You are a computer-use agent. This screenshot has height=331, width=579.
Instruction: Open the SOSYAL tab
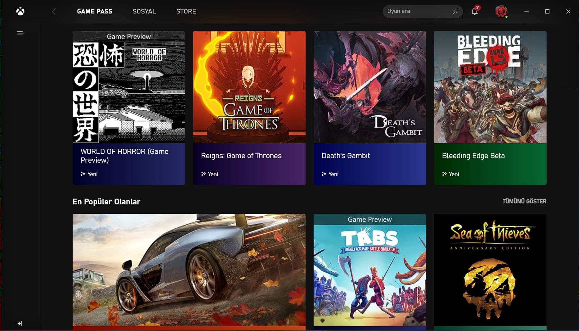click(144, 11)
